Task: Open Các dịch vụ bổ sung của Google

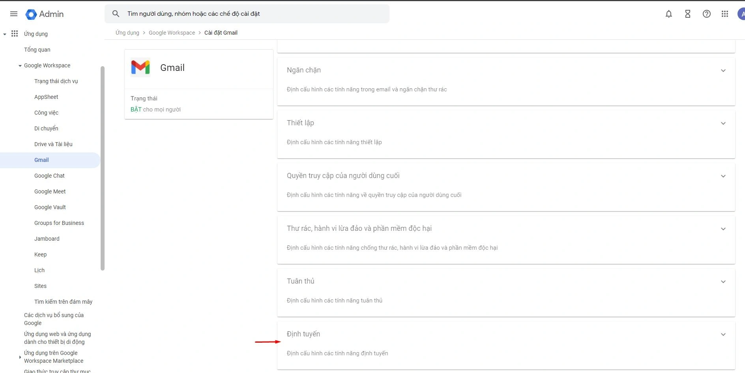Action: click(54, 319)
